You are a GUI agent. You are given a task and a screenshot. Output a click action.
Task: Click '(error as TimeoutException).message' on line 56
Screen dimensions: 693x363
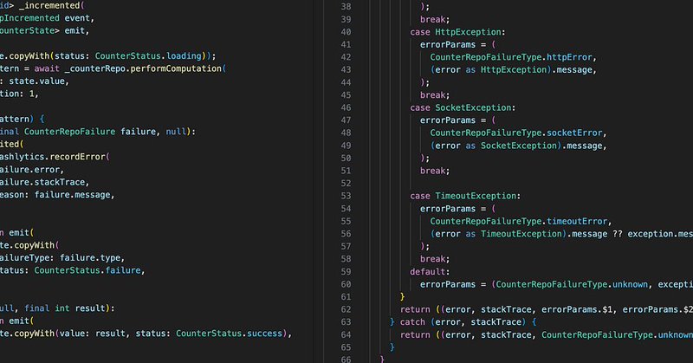518,234
